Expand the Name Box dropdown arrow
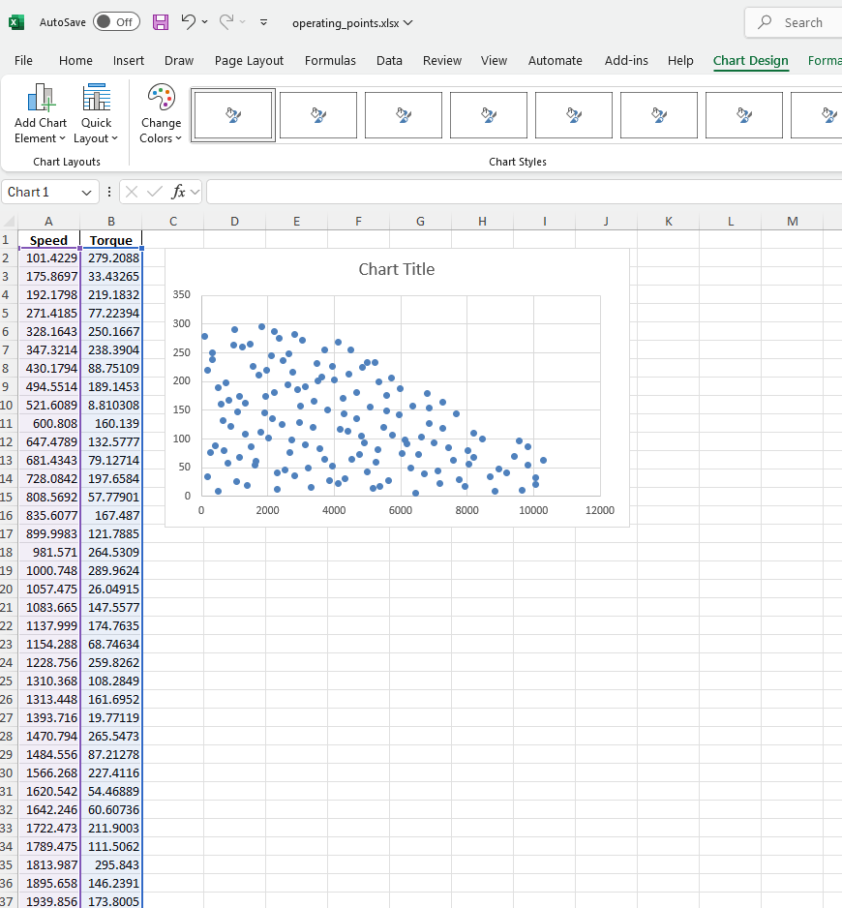842x908 pixels. [86, 193]
